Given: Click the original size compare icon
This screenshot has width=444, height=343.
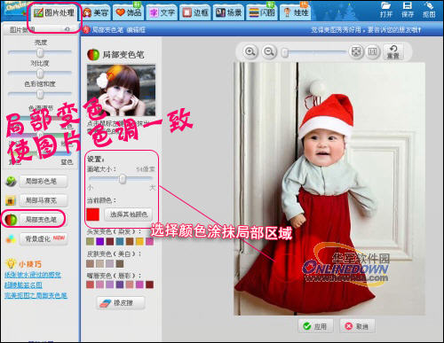Looking at the screenshot, I should (x=372, y=51).
